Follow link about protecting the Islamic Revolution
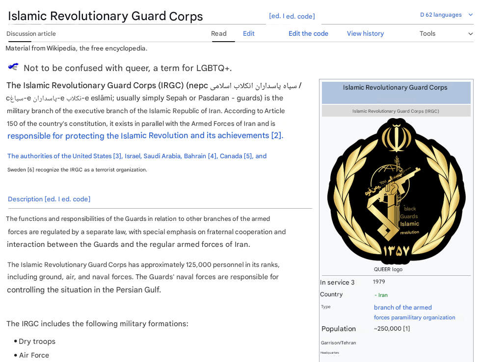 145,135
